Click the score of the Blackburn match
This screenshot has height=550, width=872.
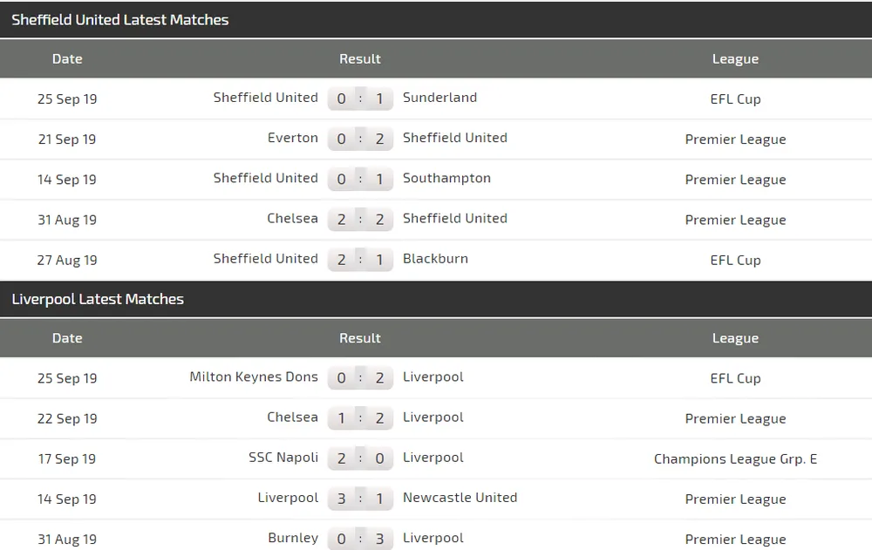click(x=360, y=260)
